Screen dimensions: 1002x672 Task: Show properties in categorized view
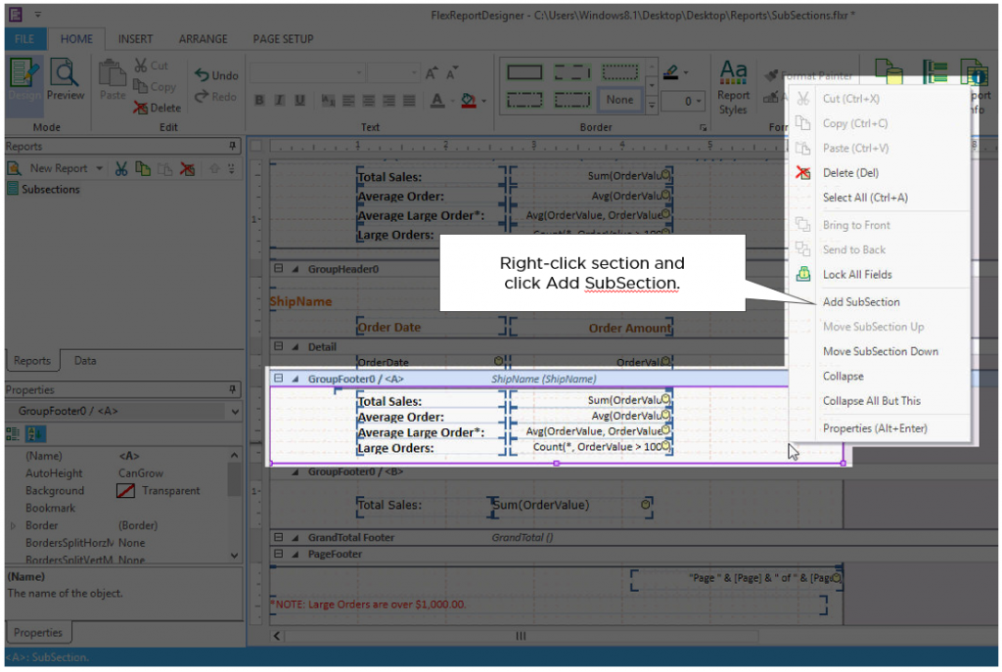[13, 434]
